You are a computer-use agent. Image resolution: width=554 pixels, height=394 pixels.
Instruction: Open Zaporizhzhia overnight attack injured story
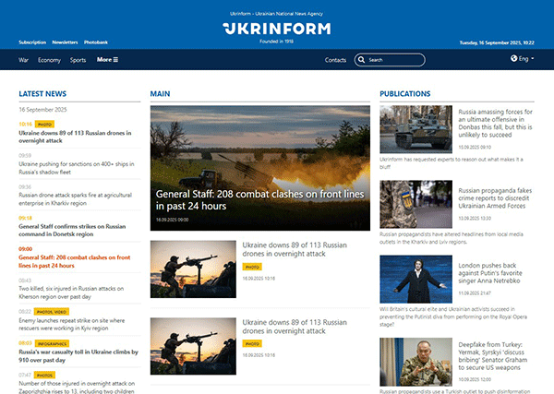click(77, 388)
